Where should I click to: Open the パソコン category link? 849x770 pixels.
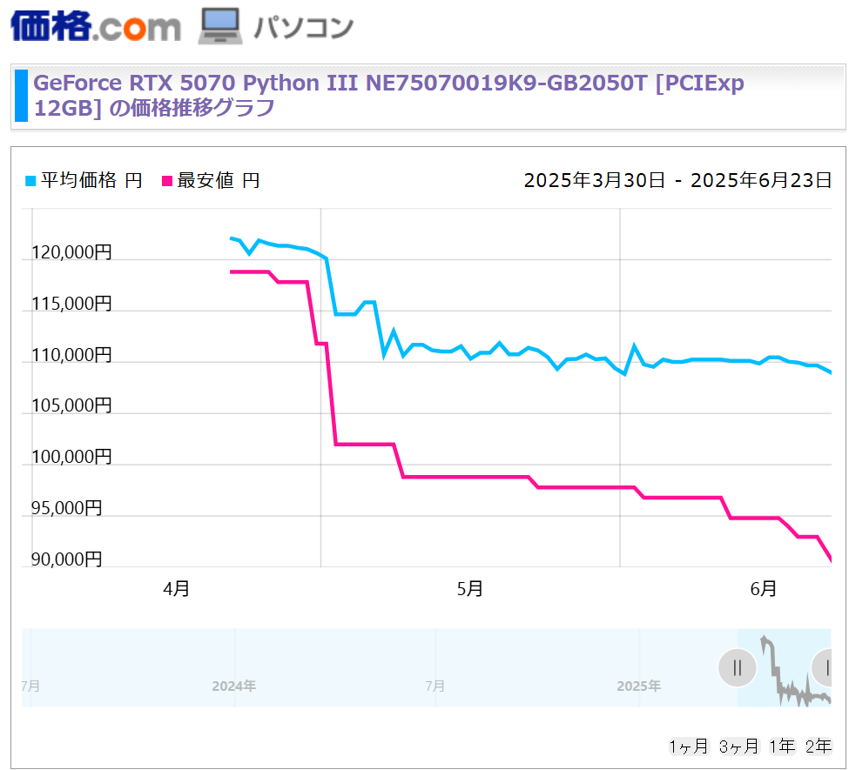[x=303, y=27]
